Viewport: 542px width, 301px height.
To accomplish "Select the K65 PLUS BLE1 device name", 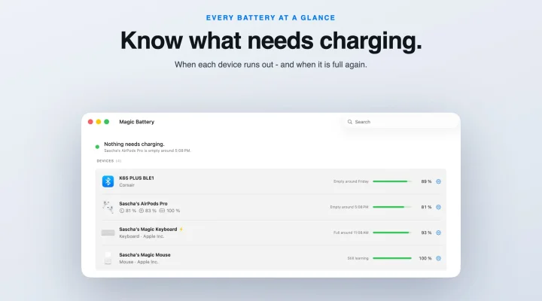I will [136, 178].
